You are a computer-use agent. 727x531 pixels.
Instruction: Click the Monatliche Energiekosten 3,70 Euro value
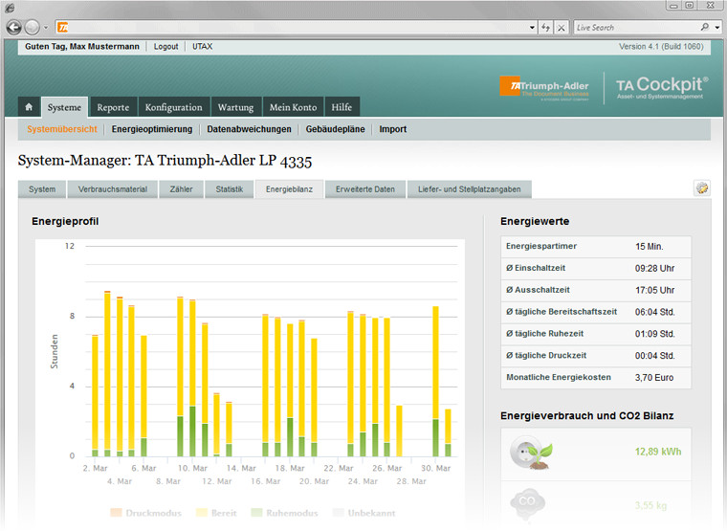tap(653, 378)
